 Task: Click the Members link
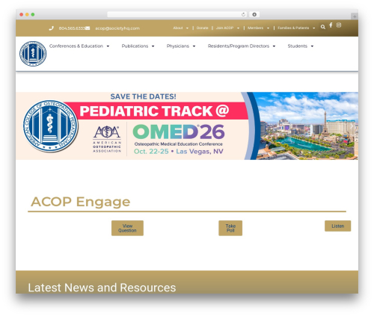point(255,28)
